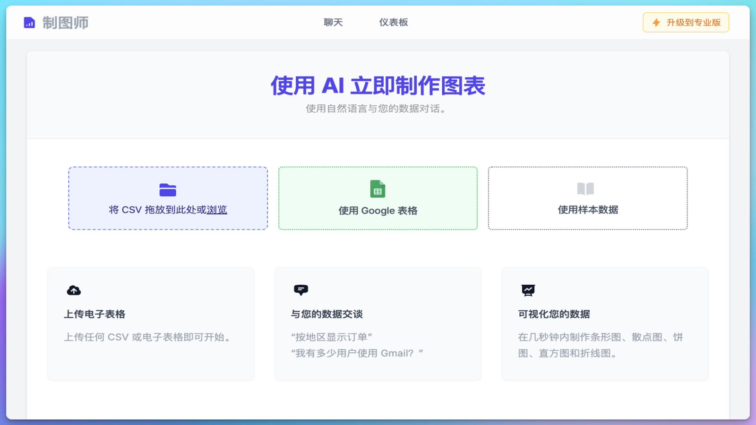
Task: Click the 与您的数据交谈 feature card
Action: click(x=377, y=323)
